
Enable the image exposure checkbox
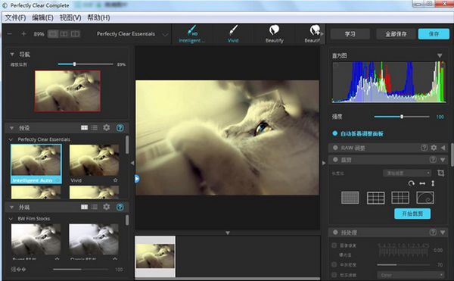coord(334,245)
